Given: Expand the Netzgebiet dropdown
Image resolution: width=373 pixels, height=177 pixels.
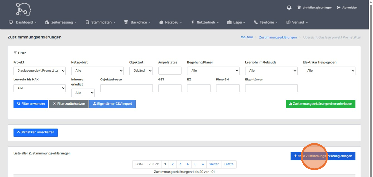Looking at the screenshot, I should pos(97,71).
